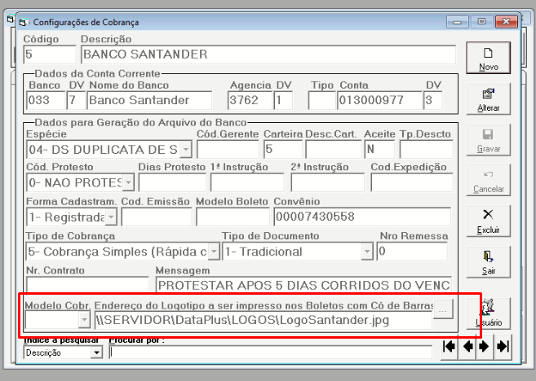This screenshot has width=536, height=381.
Task: Click the Sair button
Action: coord(488,262)
